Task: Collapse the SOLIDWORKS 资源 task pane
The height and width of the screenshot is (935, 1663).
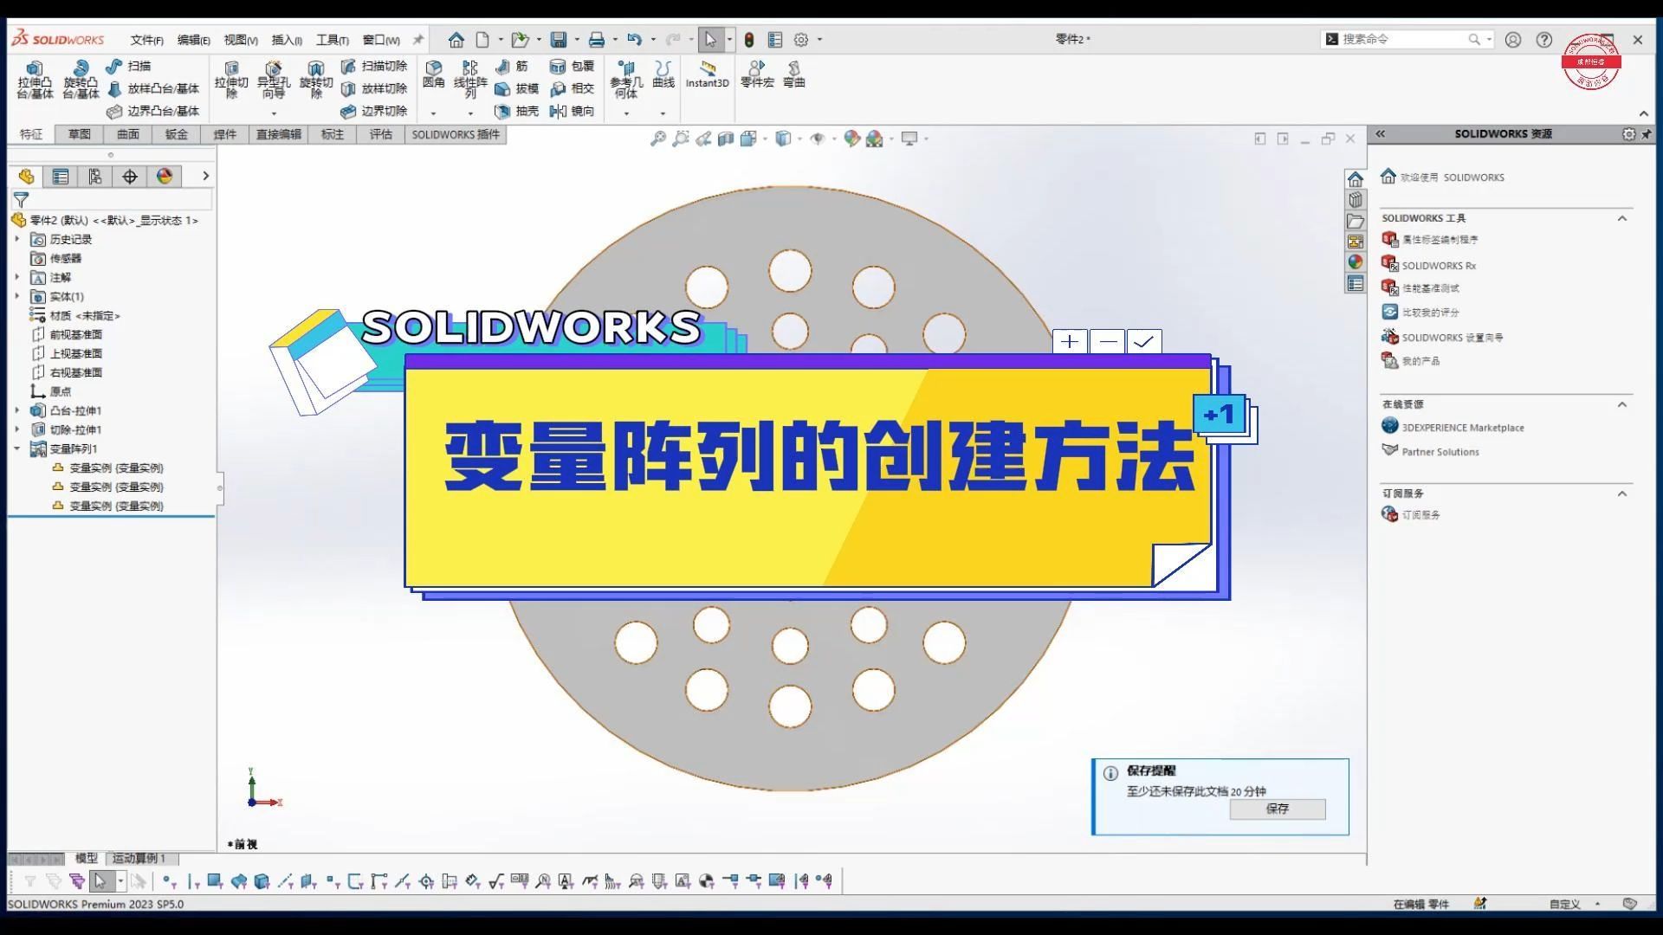Action: point(1380,134)
